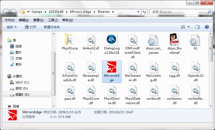Select the vorbisfile.dll file
The height and width of the screenshot is (130, 215).
196,95
